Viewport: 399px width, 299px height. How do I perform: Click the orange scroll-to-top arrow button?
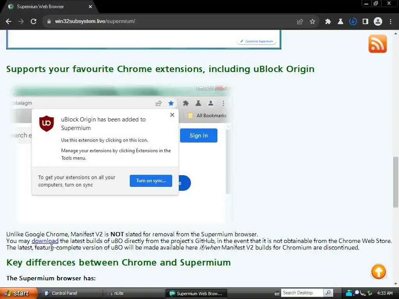[x=378, y=271]
